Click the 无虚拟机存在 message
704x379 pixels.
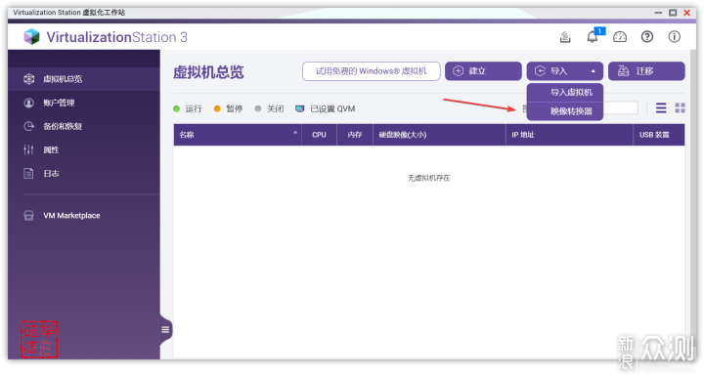(429, 178)
